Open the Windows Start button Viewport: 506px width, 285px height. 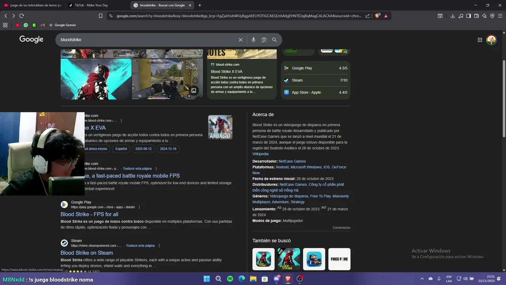pyautogui.click(x=207, y=279)
